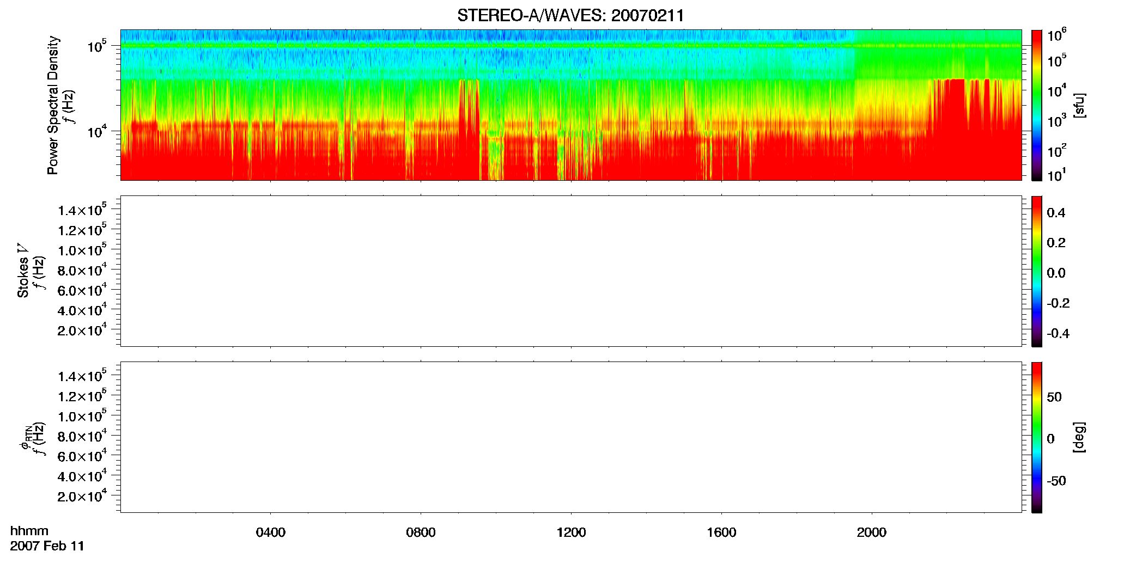Screen dimensions: 1142x588
Task: Click the "[deg]" units label
Action: (1079, 437)
